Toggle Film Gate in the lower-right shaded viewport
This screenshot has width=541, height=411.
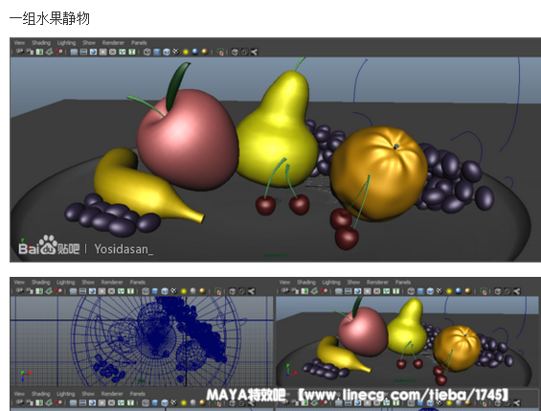(x=349, y=291)
